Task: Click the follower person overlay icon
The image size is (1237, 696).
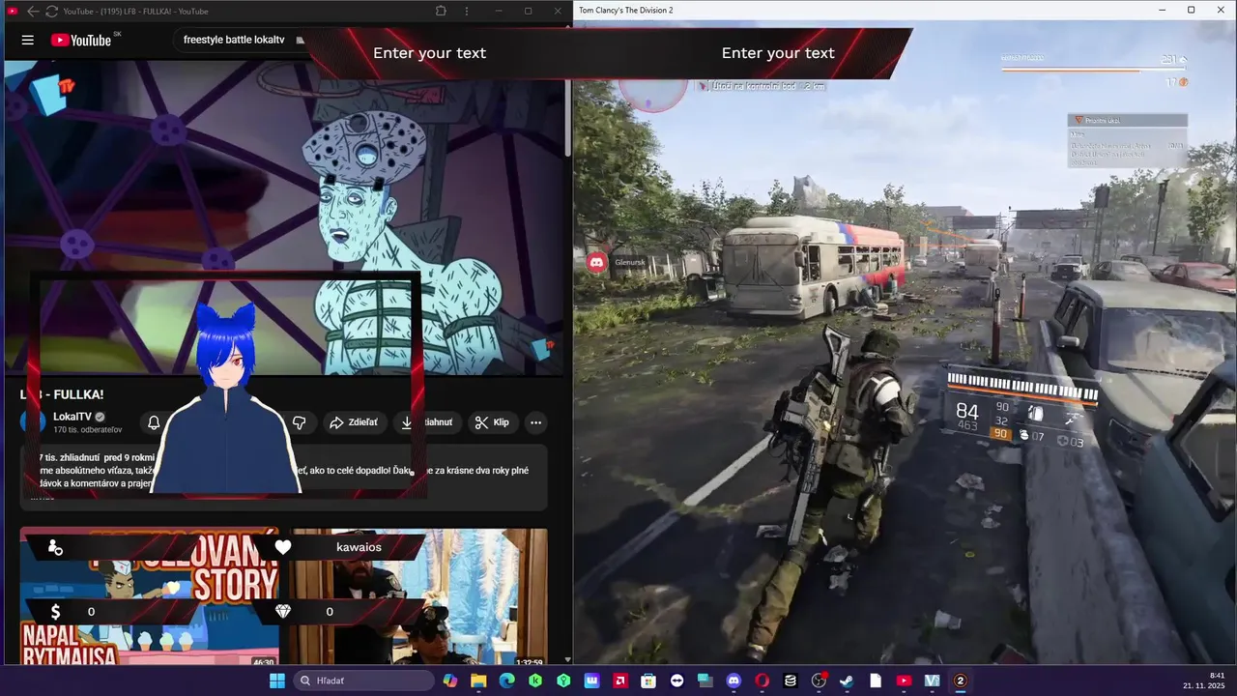Action: 55,547
